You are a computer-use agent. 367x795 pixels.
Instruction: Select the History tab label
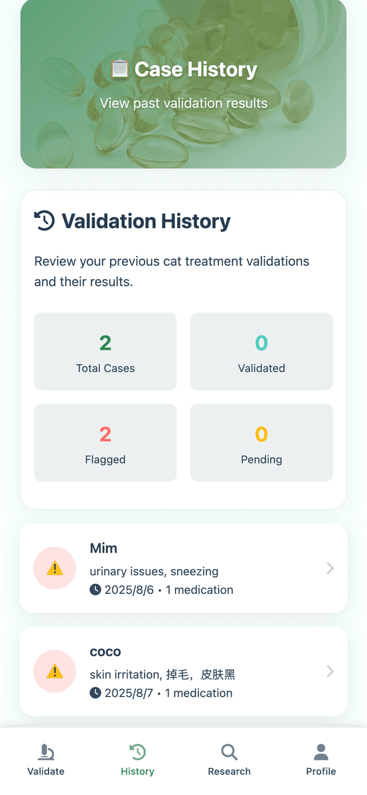point(138,771)
